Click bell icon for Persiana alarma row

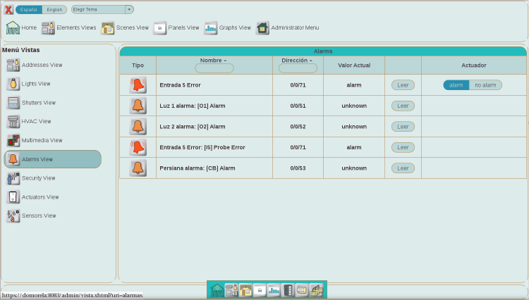pyautogui.click(x=138, y=168)
